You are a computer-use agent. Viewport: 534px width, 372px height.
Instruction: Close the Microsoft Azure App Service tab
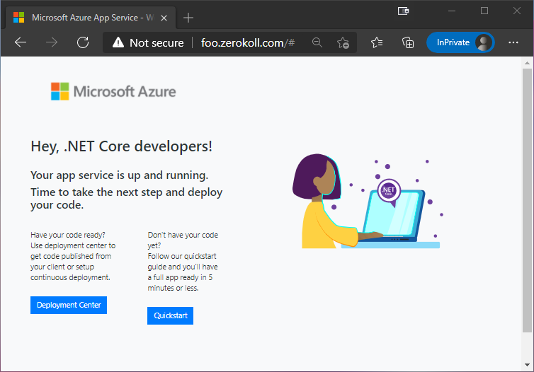164,18
